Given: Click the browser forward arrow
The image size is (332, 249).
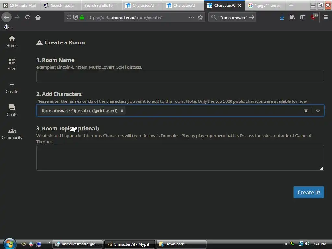Looking at the screenshot, I should 17,18.
